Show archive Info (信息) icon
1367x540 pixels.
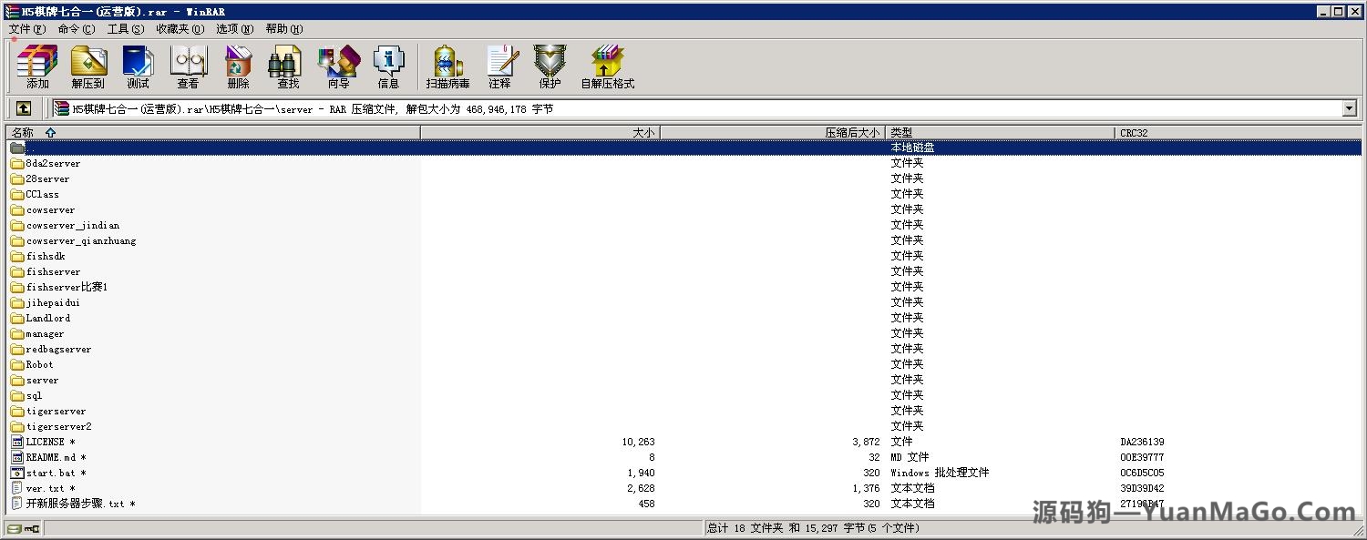click(388, 66)
